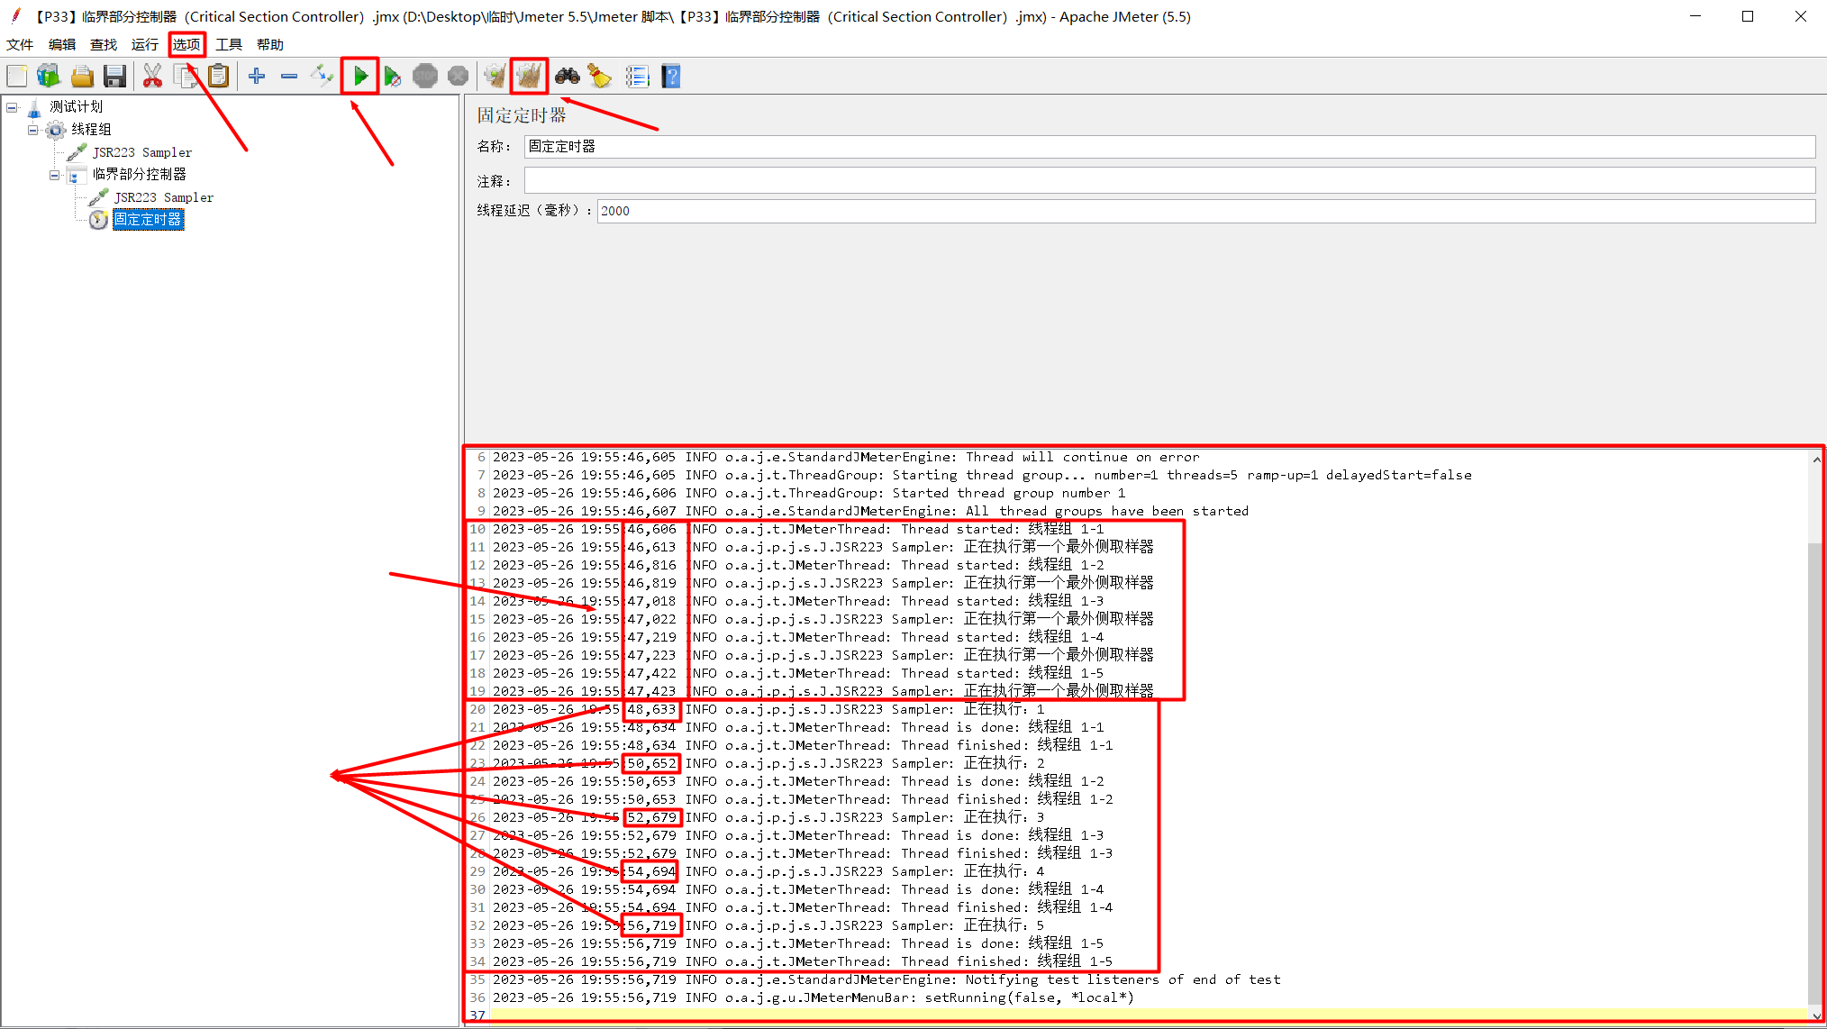Open the 工具 menu
Screen dimensions: 1827x1029
[228, 43]
